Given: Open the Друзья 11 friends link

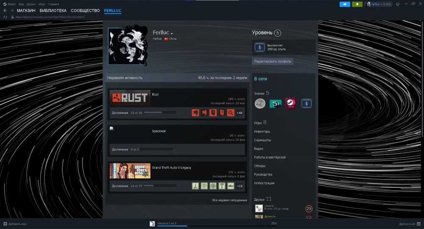Looking at the screenshot, I should [262, 199].
